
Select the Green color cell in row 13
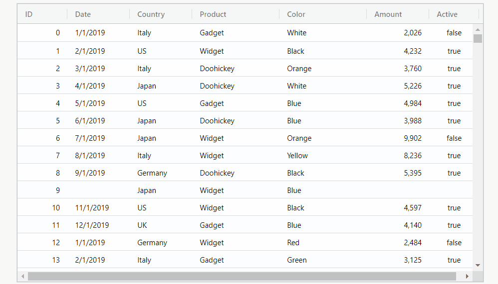323,260
